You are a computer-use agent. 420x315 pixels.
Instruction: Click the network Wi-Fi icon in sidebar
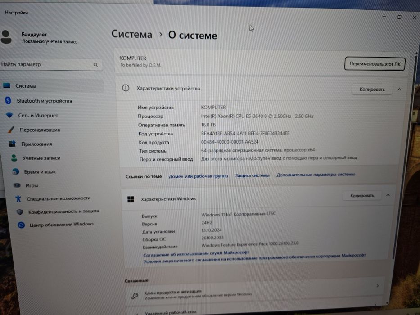tap(9, 115)
